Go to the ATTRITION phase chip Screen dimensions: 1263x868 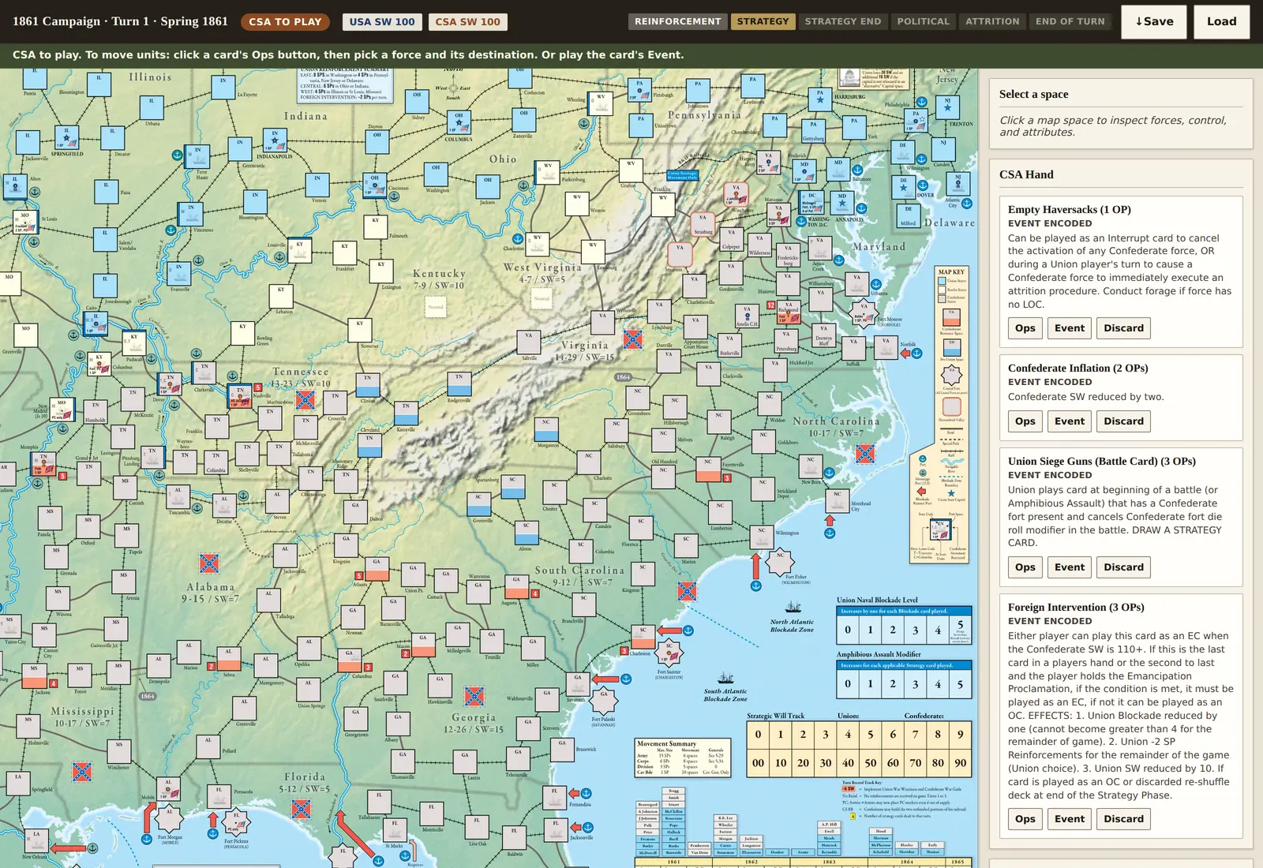(x=992, y=21)
